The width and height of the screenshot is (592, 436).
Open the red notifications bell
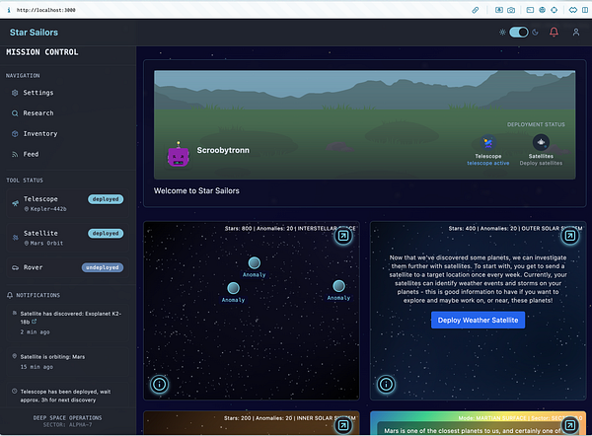pos(554,33)
